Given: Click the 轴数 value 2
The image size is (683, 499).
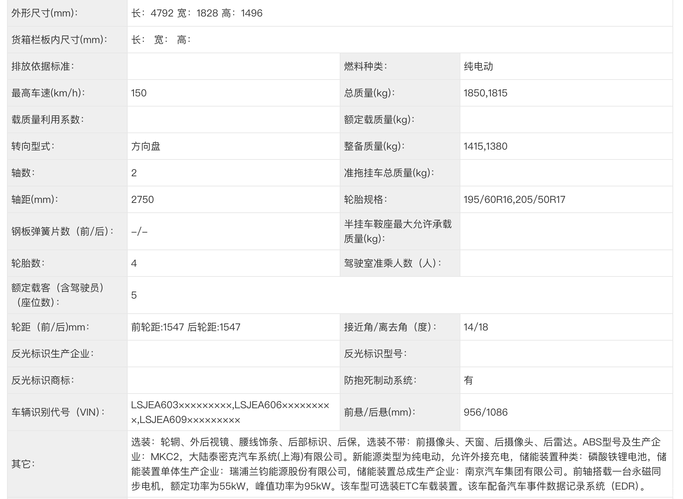Looking at the screenshot, I should pyautogui.click(x=134, y=173).
